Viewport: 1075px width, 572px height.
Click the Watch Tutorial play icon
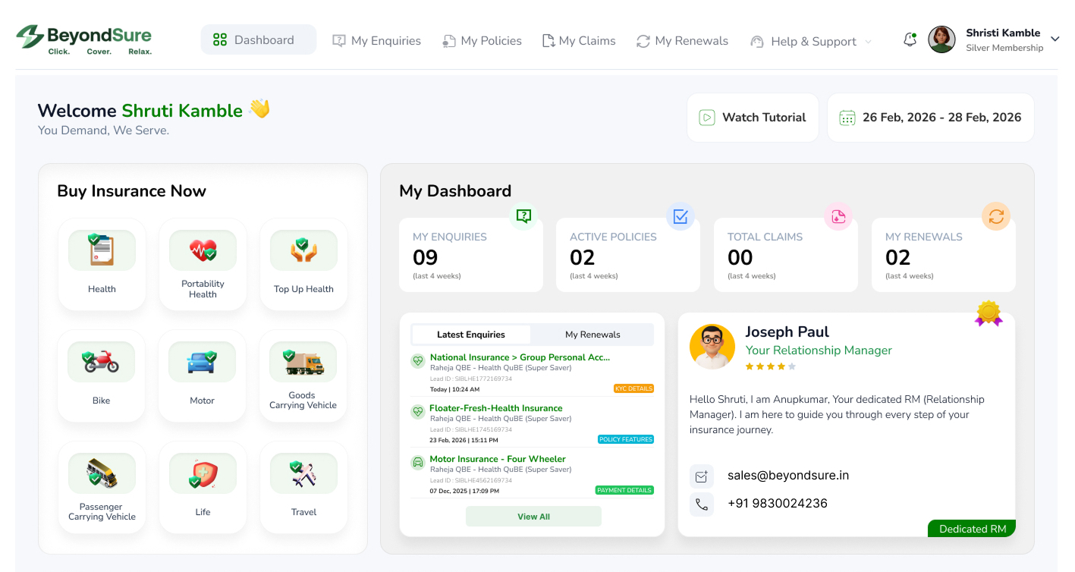707,118
